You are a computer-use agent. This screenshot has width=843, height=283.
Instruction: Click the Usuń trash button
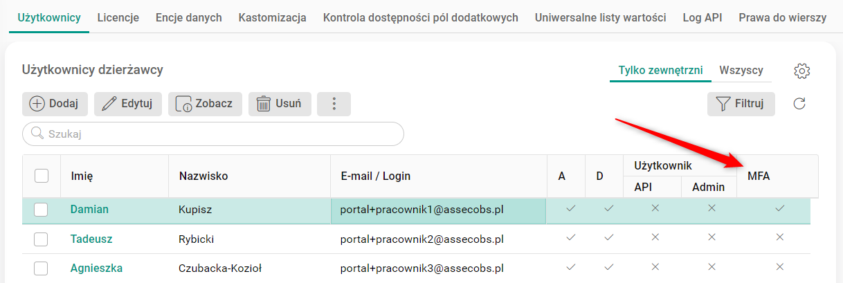tap(280, 104)
